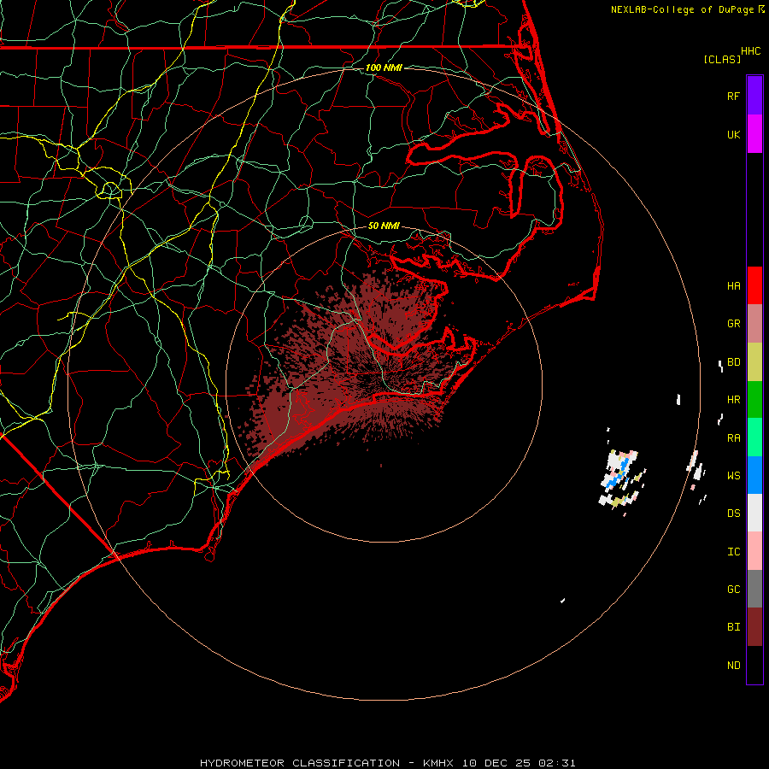This screenshot has height=769, width=769.
Task: Click the "[CLAS]" units label
Action: click(x=722, y=59)
